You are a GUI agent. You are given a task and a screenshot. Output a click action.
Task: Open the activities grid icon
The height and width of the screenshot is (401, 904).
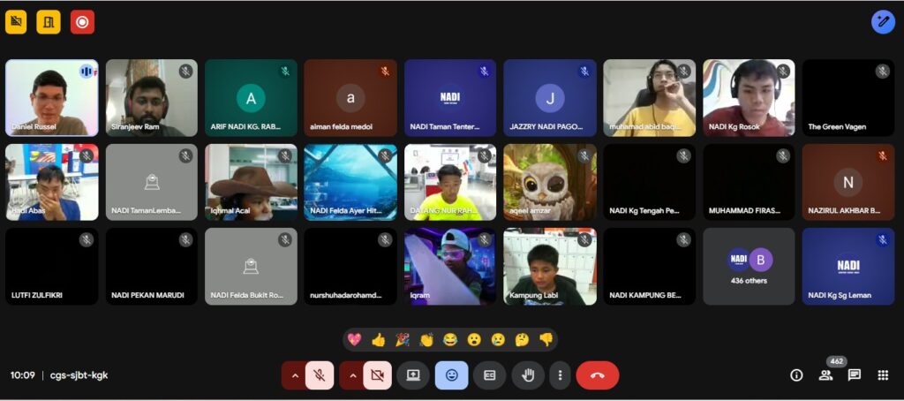[883, 375]
